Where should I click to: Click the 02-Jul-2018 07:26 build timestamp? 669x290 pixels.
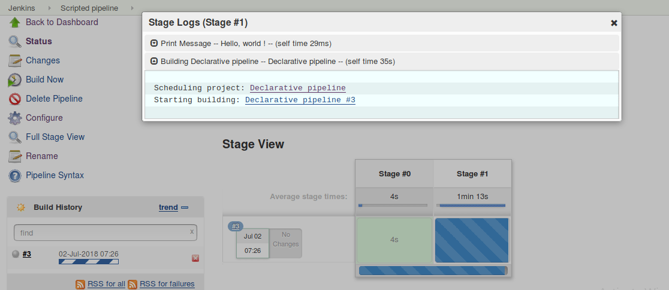[x=88, y=254]
